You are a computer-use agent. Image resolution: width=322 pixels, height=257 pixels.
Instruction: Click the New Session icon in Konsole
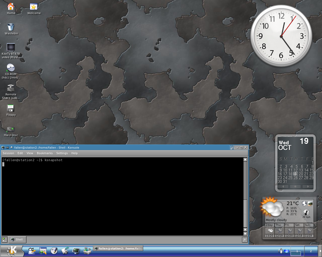tap(5, 239)
